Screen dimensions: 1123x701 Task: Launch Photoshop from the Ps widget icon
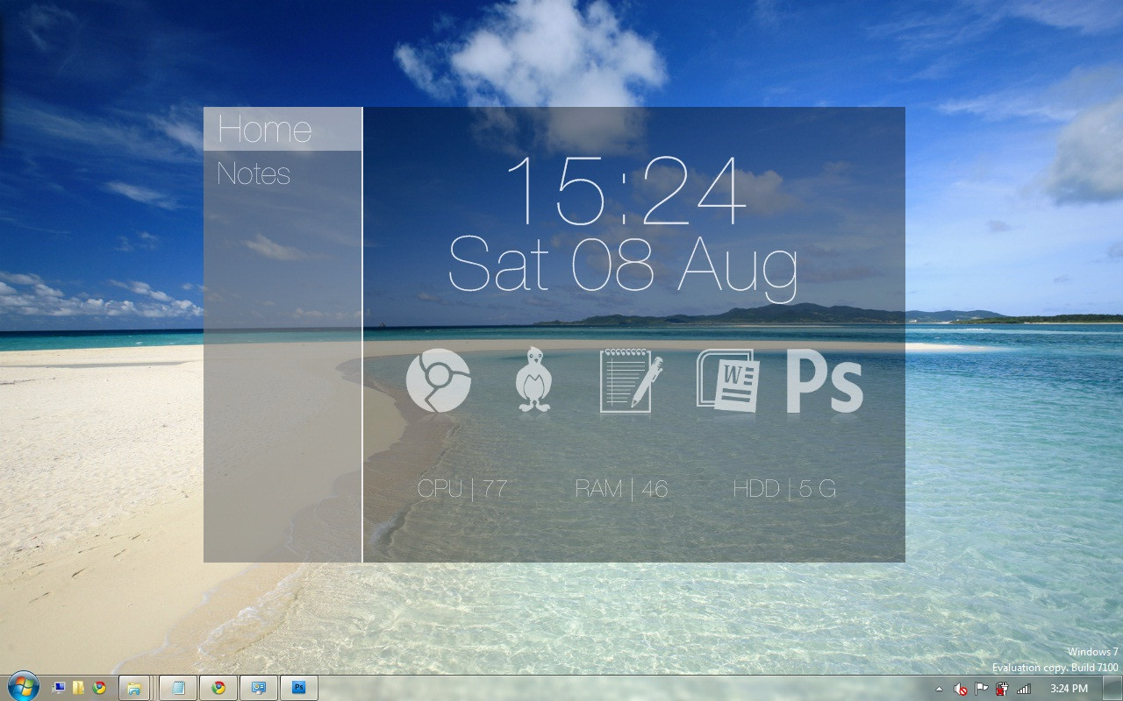point(825,382)
